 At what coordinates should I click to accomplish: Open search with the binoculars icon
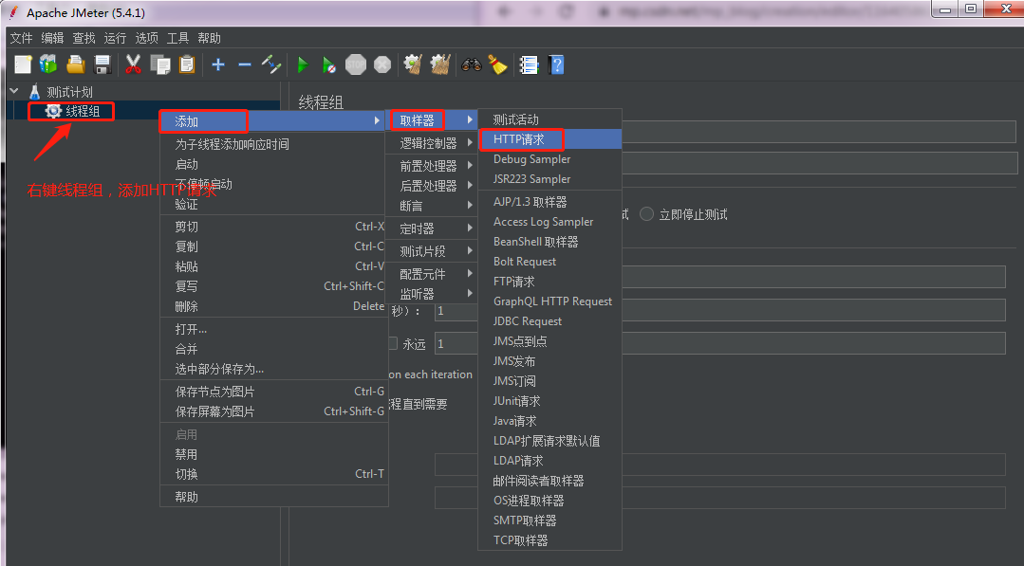pos(469,64)
